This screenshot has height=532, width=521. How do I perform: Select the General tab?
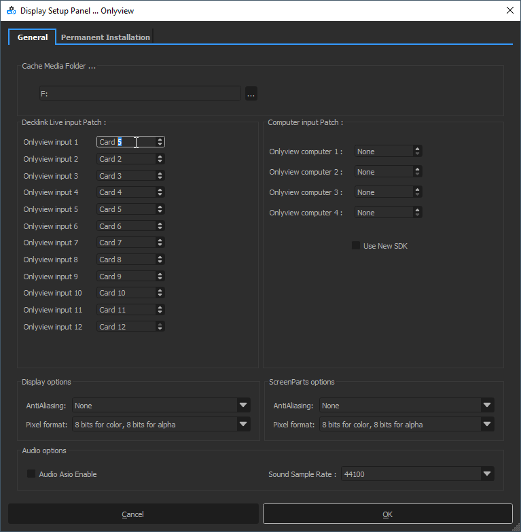(x=33, y=37)
